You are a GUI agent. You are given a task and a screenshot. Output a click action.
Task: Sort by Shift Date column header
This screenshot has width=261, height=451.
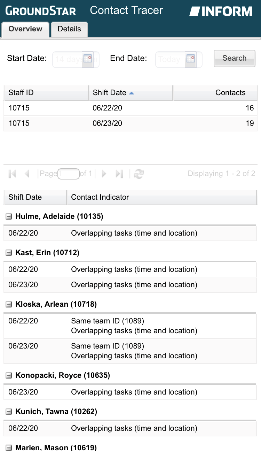click(x=110, y=93)
